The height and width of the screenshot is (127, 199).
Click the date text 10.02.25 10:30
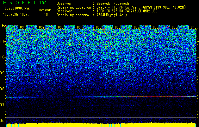16,15
